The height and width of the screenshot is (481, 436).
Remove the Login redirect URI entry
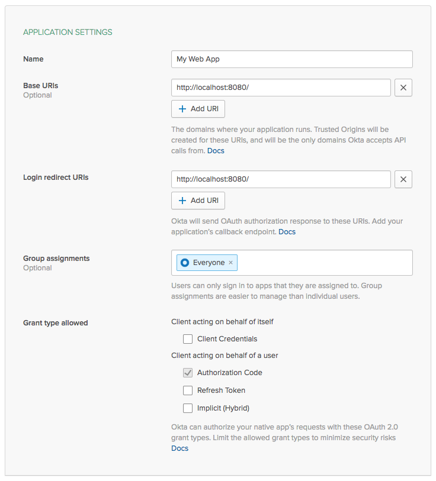(403, 179)
